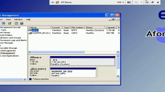Sort by Status column header
165x92 pixels.
coord(95,28)
